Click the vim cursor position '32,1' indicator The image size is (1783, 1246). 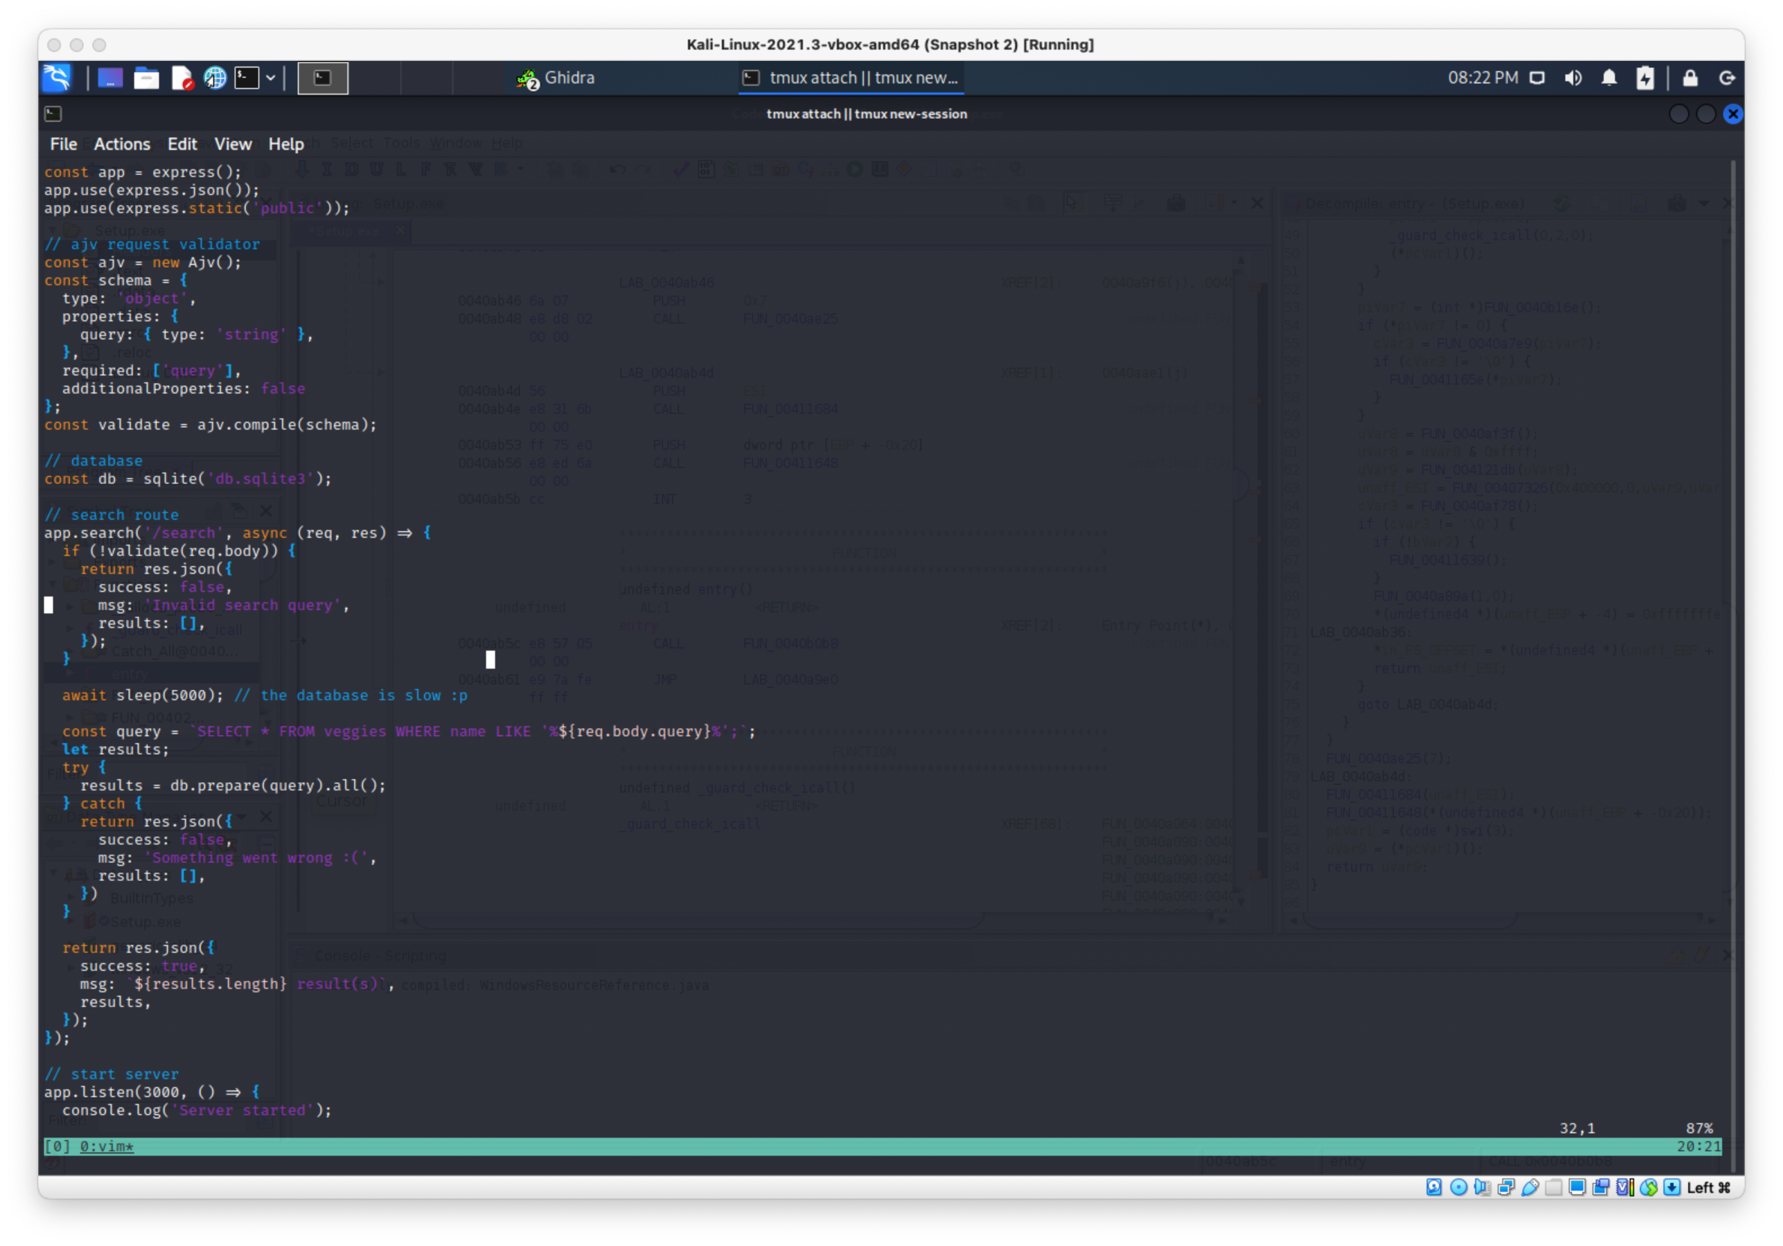tap(1577, 1129)
